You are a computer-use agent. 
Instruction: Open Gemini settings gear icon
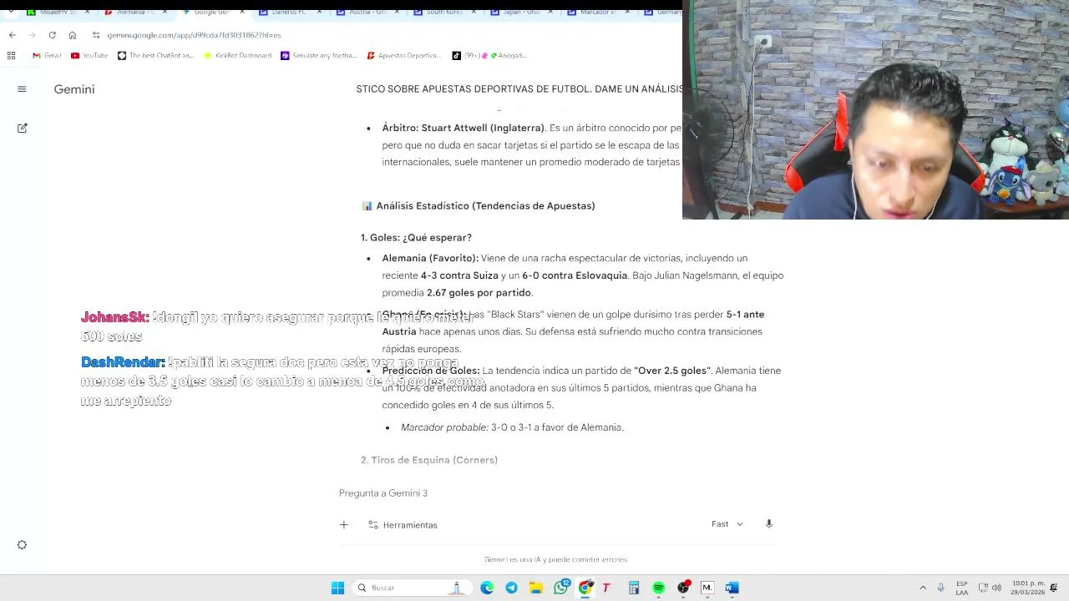22,545
